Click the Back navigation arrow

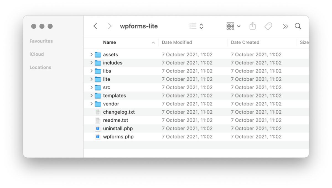tap(95, 26)
